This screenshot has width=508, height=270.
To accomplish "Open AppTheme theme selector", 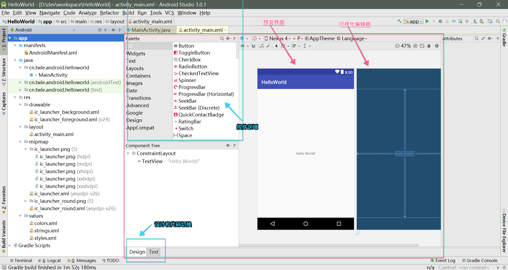I will pos(320,38).
